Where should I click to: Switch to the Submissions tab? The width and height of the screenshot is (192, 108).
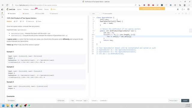click(54, 13)
